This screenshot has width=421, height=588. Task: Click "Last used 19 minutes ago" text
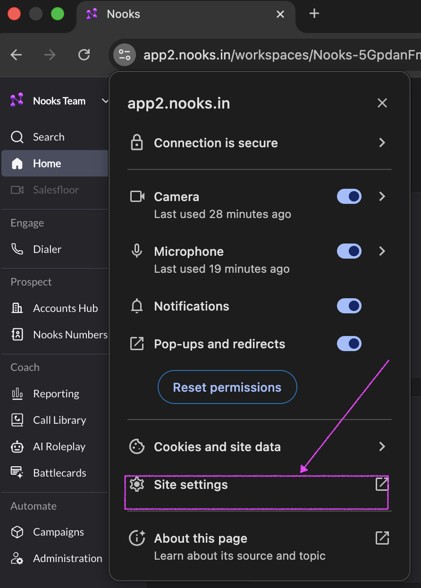(x=222, y=269)
